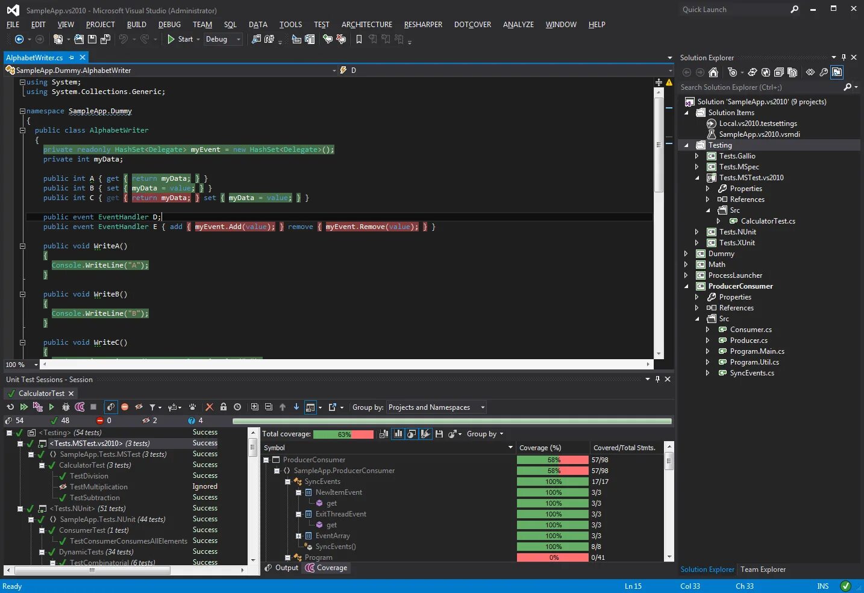Collapse the WriteA() method in editor
Viewport: 864px width, 593px height.
point(22,246)
